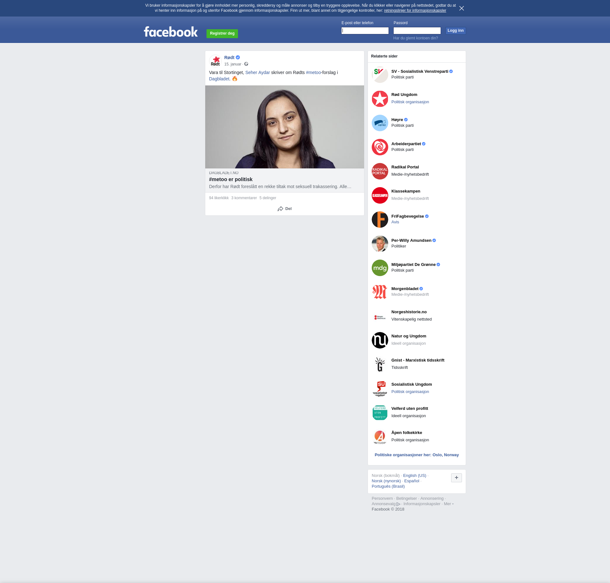The height and width of the screenshot is (583, 610).
Task: Open Rødt page profile picture
Action: 215,61
